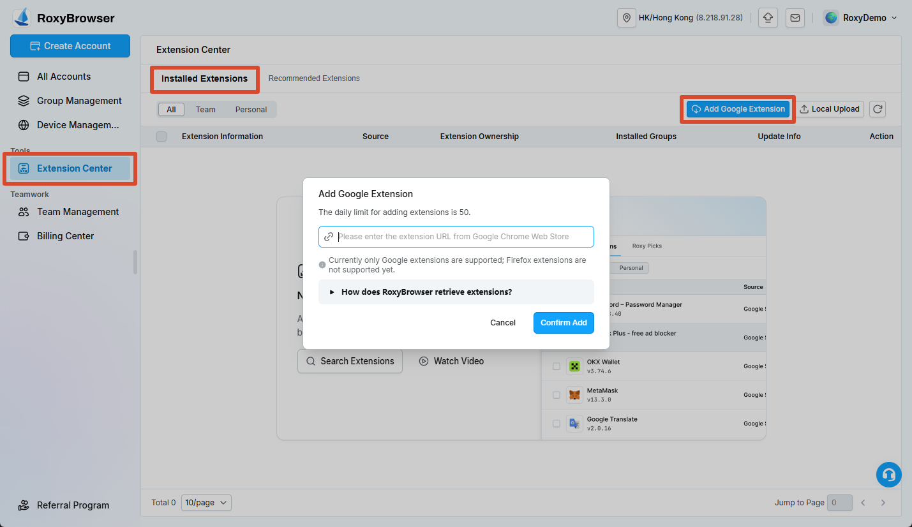Click the Team Management people icon
The image size is (912, 527).
point(24,212)
